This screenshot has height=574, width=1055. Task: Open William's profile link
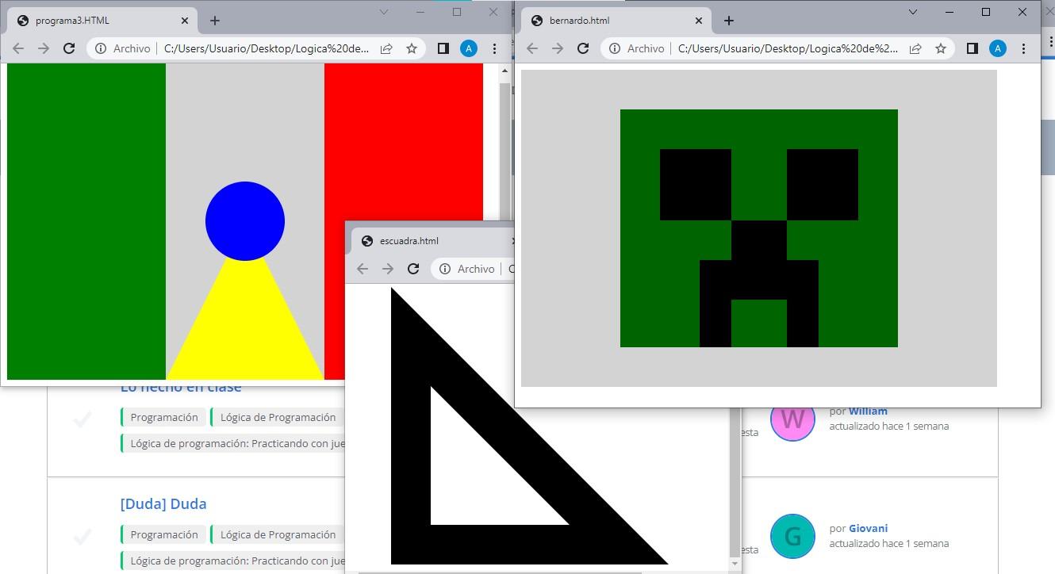(x=868, y=411)
